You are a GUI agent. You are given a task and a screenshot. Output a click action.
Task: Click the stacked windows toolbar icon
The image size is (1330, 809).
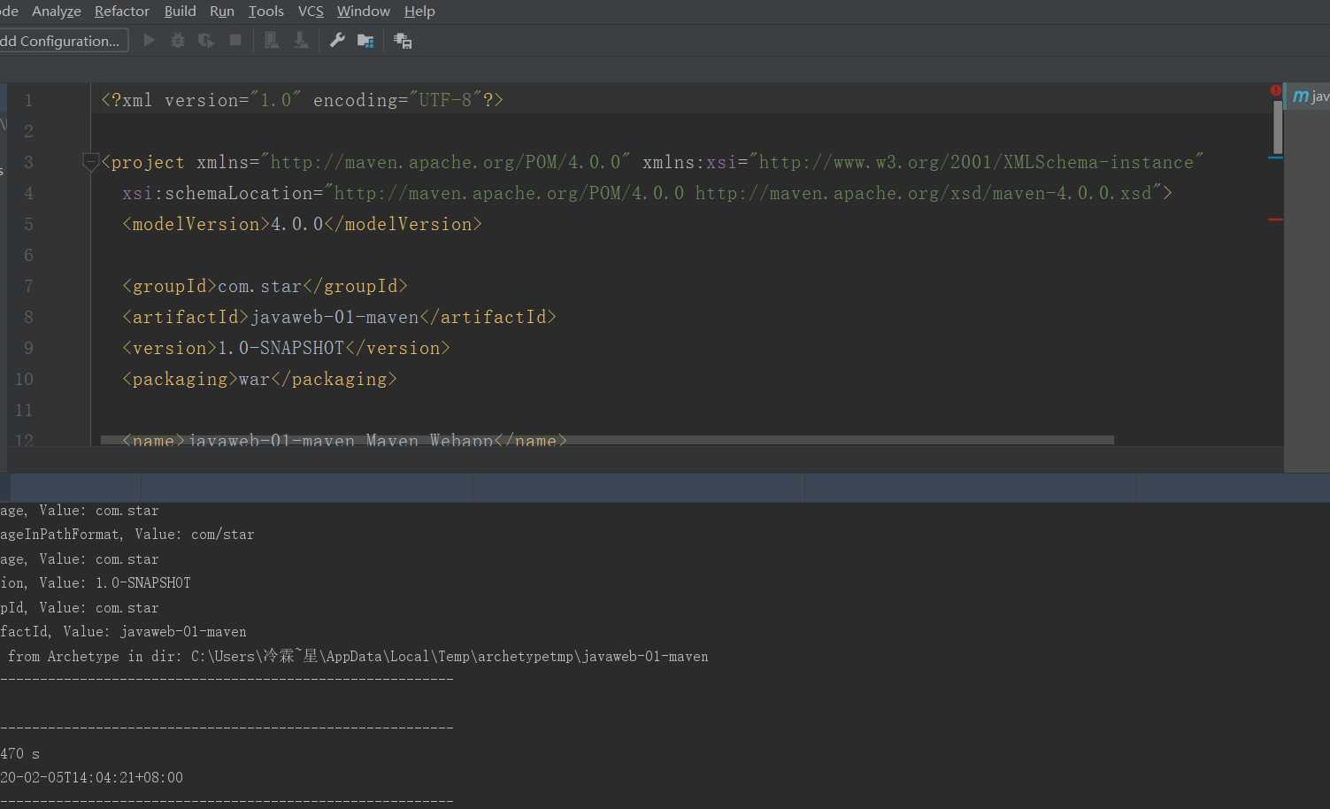tap(403, 41)
